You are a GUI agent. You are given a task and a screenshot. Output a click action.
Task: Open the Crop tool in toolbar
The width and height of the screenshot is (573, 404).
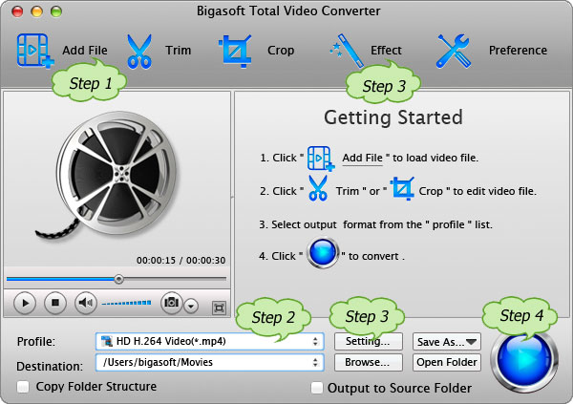[x=235, y=52]
